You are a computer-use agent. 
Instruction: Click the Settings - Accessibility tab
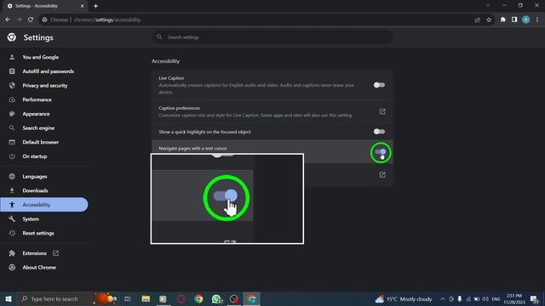(x=44, y=6)
